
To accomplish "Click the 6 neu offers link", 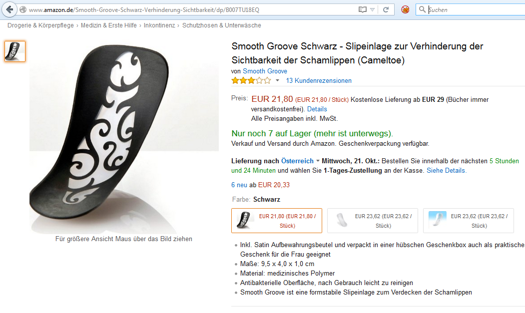I will [239, 185].
